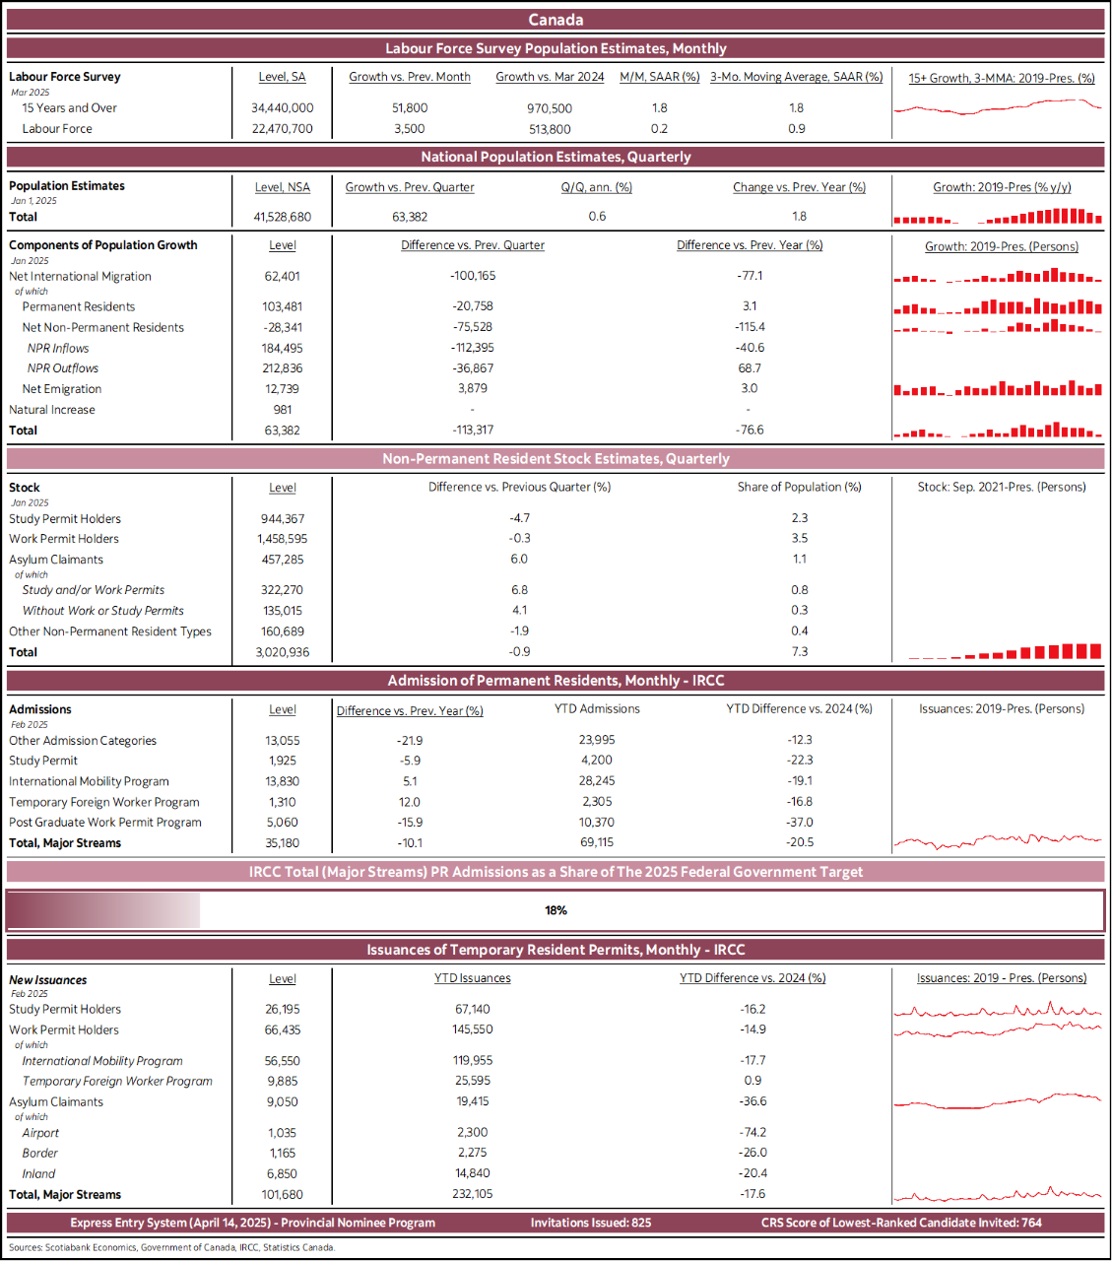Click the 'Canada' title banner
The image size is (1112, 1261).
click(x=556, y=20)
